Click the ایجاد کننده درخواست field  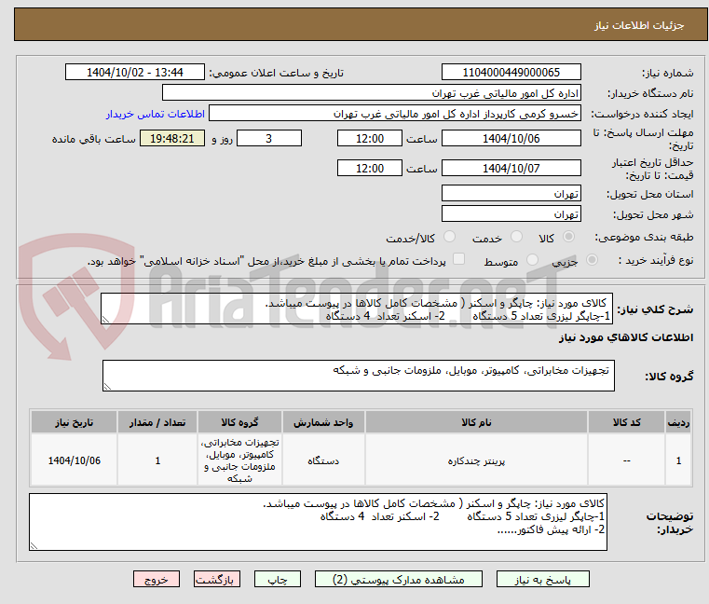point(395,114)
